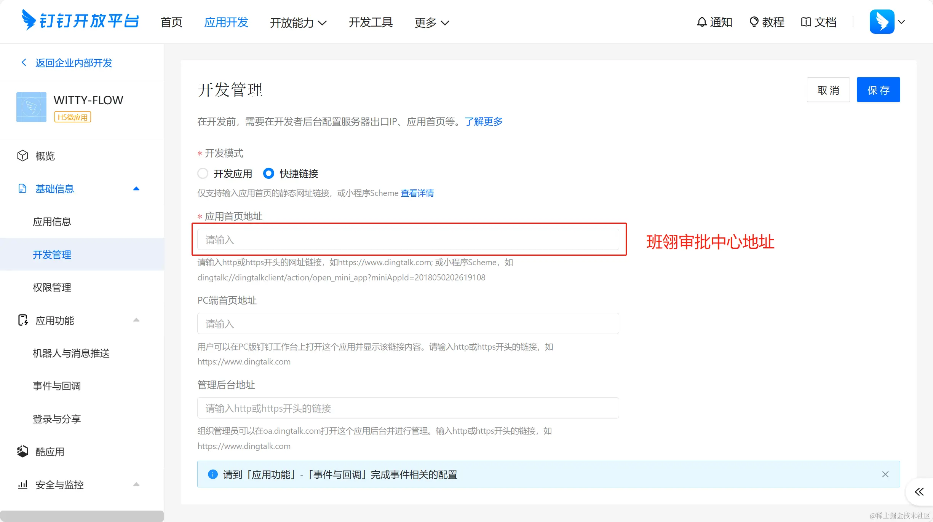This screenshot has height=522, width=933.
Task: Click the blue user avatar icon
Action: point(882,22)
